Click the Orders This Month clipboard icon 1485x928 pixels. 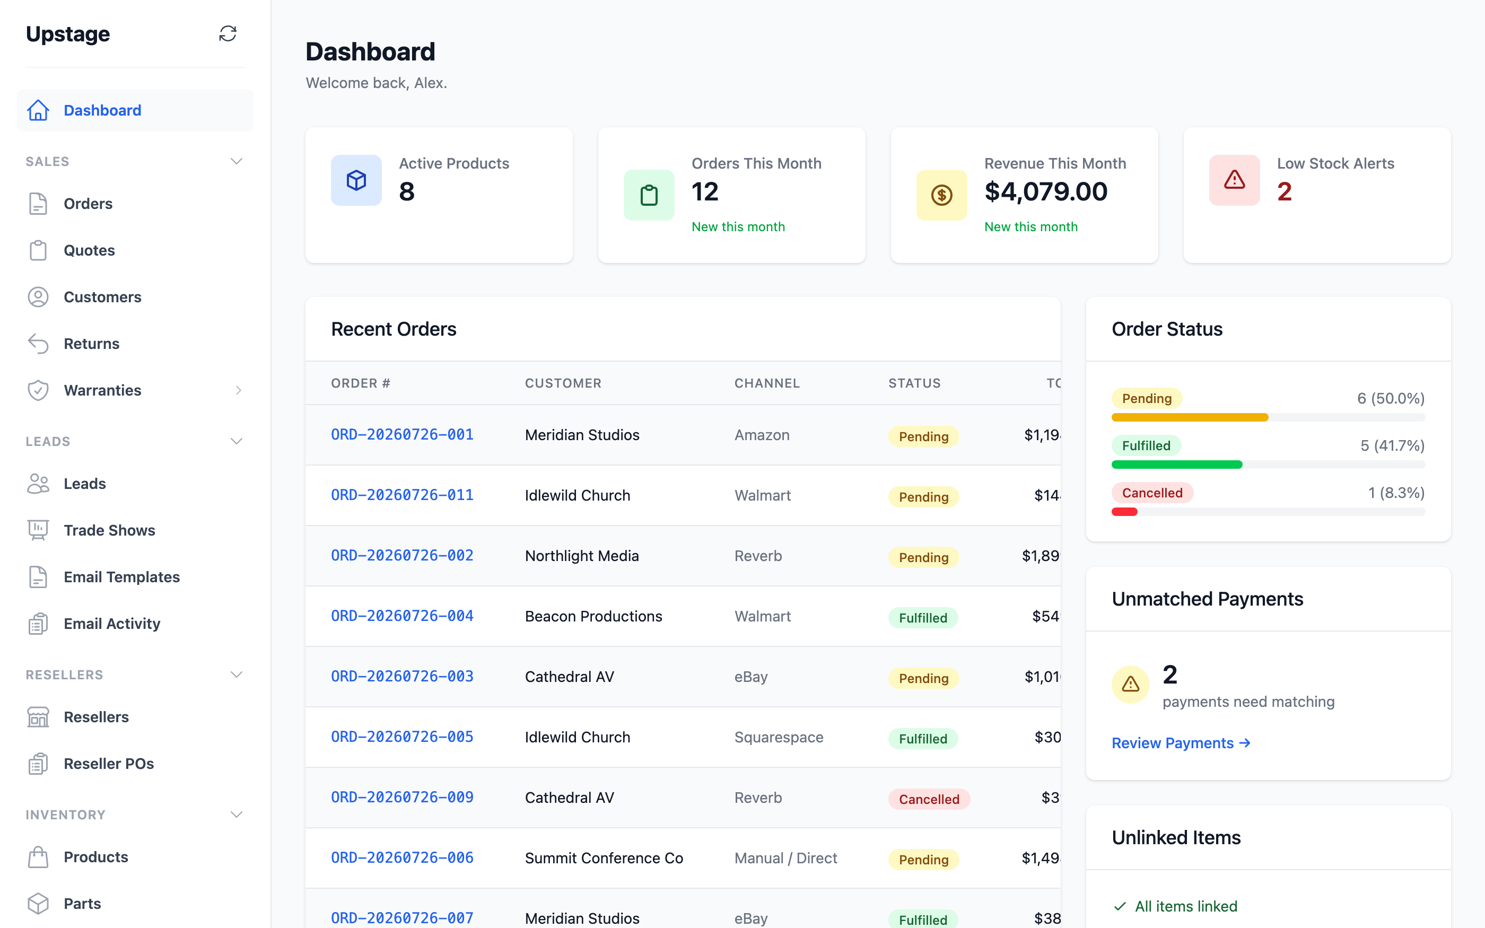[x=649, y=195]
